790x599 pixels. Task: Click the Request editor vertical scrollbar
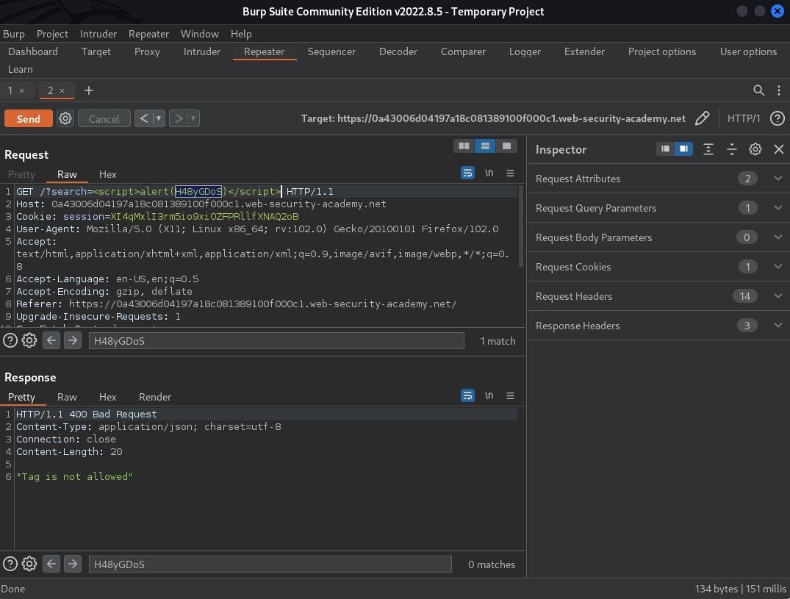coord(521,226)
